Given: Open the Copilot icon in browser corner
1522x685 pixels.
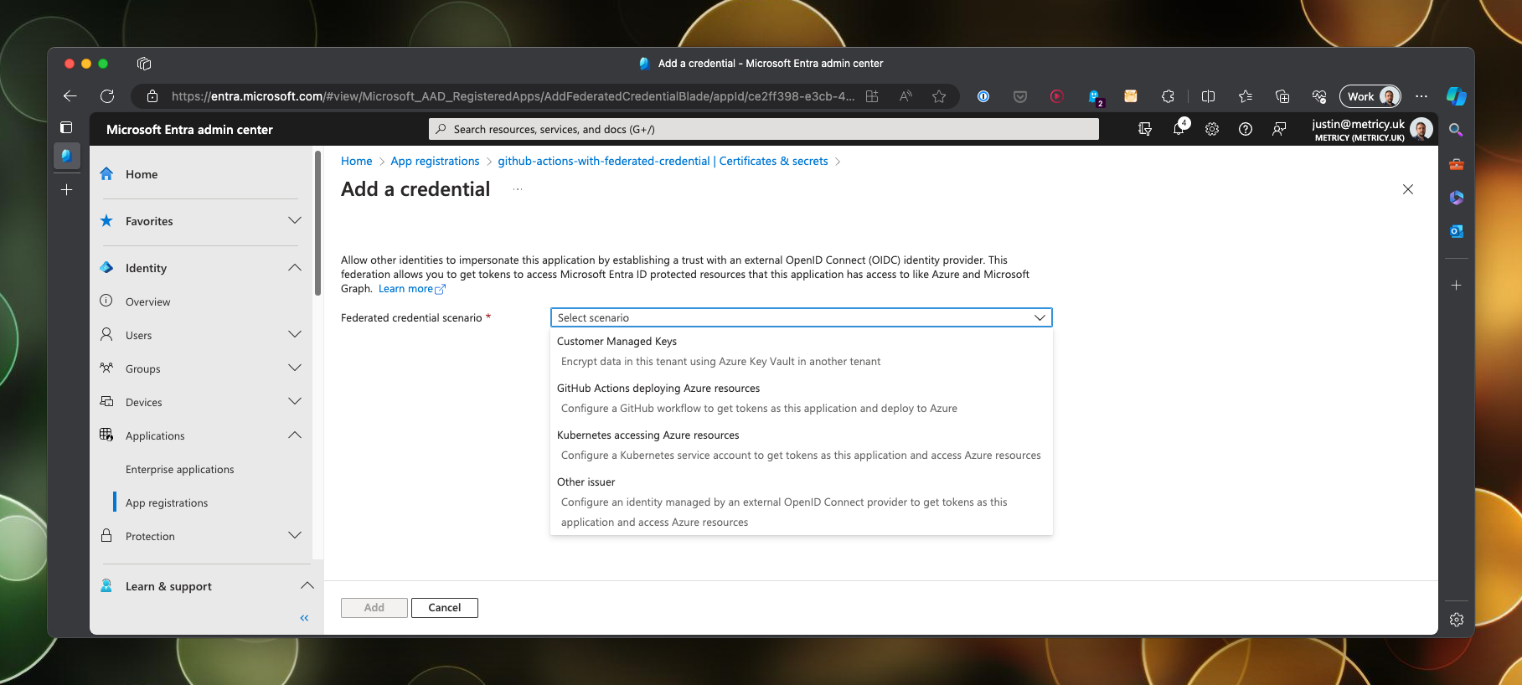Looking at the screenshot, I should point(1457,96).
